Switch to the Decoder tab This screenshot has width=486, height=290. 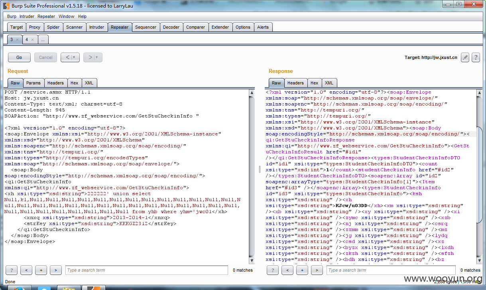[x=171, y=27]
